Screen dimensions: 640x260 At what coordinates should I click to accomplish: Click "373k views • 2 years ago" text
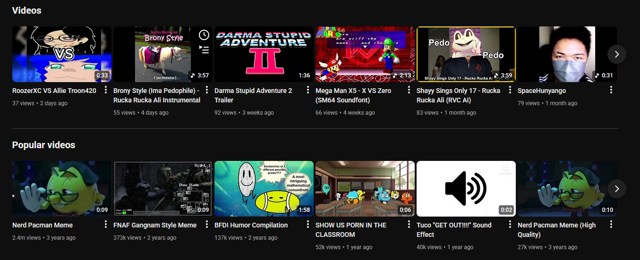click(145, 238)
